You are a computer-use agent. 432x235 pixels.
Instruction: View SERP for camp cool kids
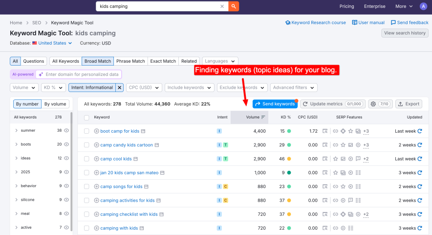tap(325, 159)
